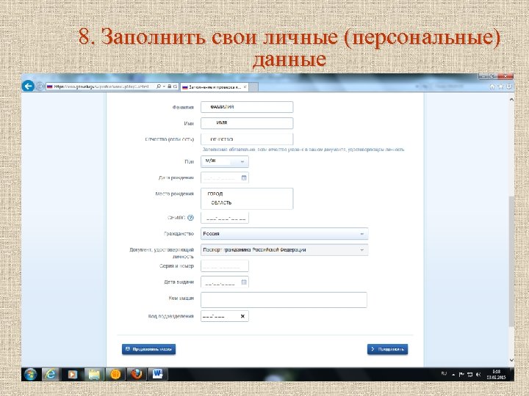Open the browser Favorites star
The width and height of the screenshot is (529, 396).
(500, 87)
